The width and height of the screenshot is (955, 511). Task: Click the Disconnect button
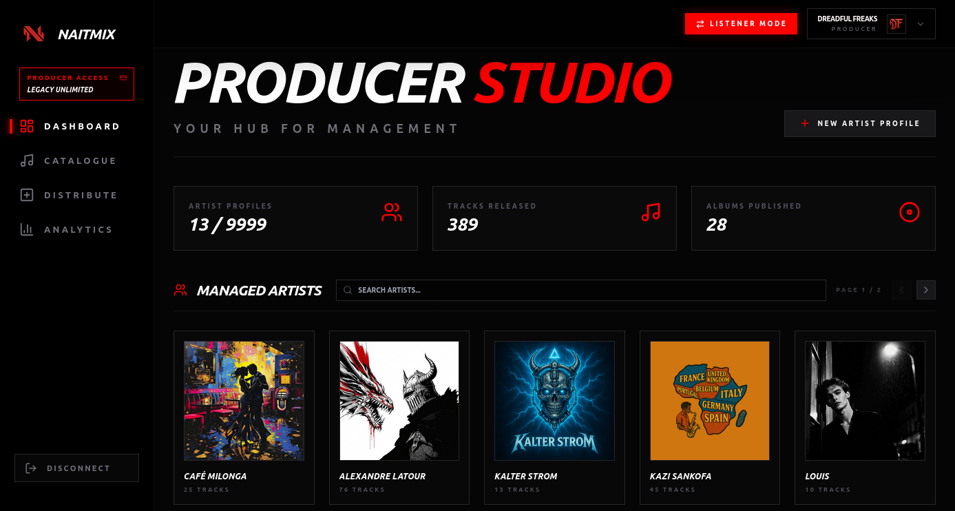tap(76, 468)
